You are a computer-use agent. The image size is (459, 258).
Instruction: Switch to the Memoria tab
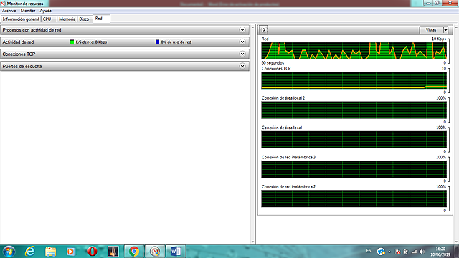67,19
